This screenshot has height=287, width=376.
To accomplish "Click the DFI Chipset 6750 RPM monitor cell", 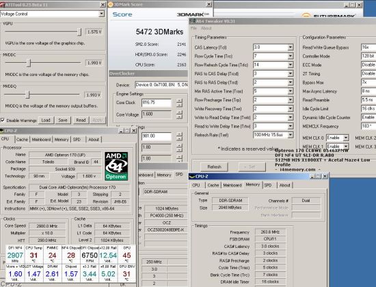I will pyautogui.click(x=90, y=254).
